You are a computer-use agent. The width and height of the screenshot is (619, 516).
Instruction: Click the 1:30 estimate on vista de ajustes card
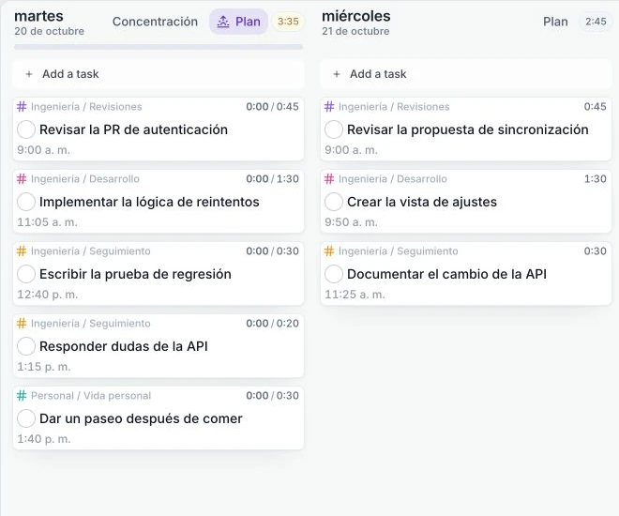click(596, 179)
